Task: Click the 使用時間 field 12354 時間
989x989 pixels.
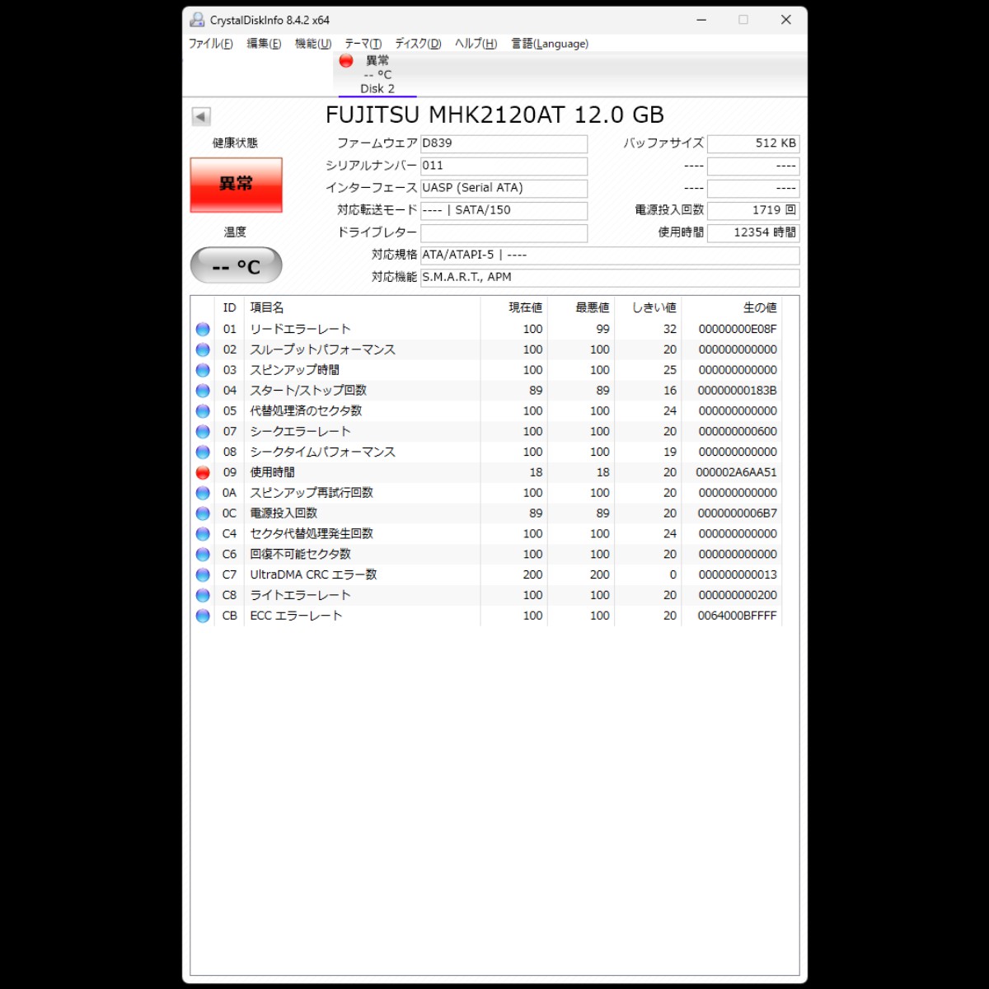Action: [753, 232]
